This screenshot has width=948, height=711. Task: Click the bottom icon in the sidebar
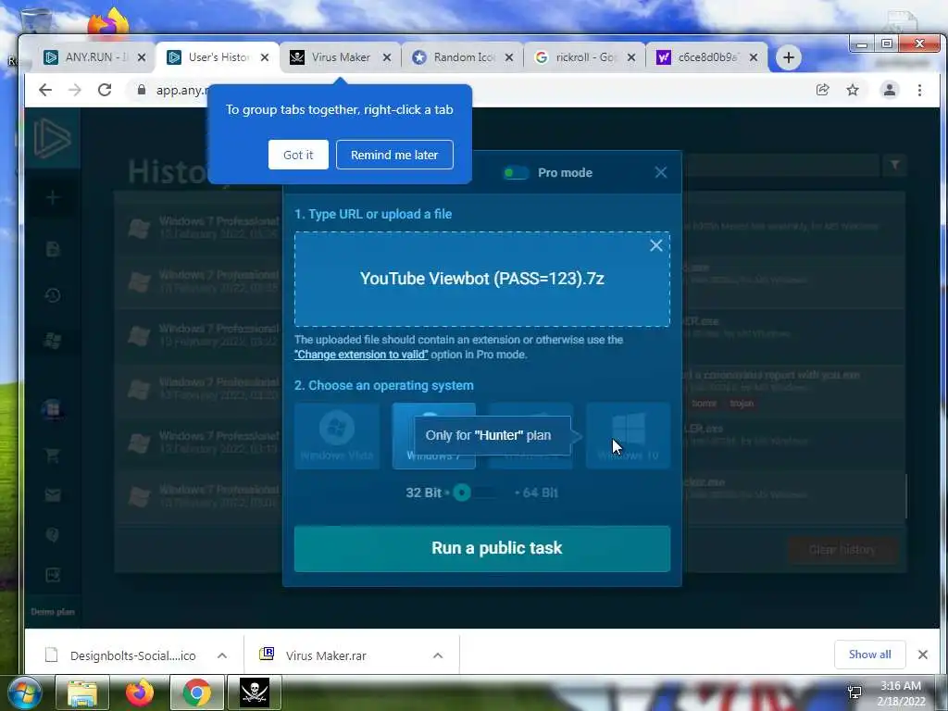click(53, 575)
